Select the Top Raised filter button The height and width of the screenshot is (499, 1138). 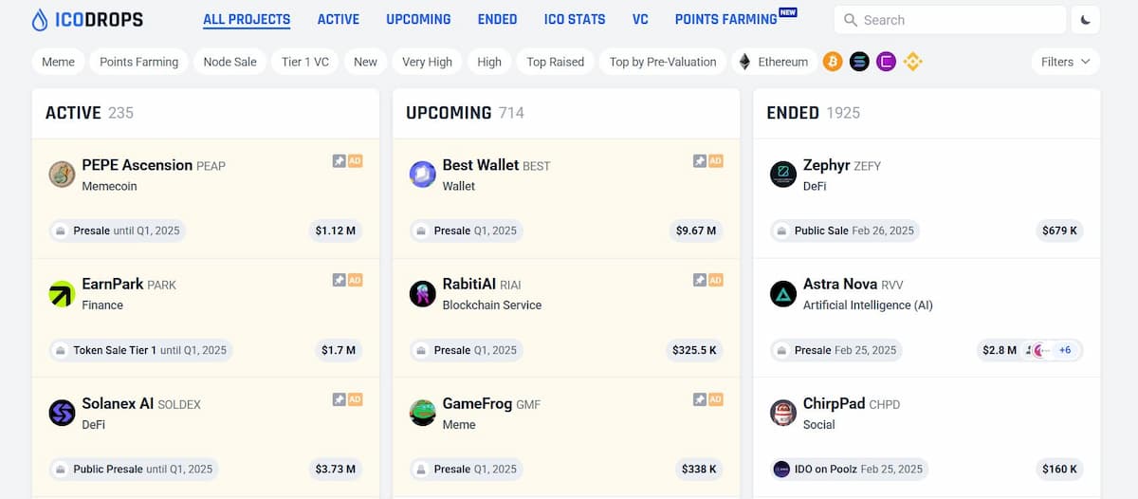[556, 62]
